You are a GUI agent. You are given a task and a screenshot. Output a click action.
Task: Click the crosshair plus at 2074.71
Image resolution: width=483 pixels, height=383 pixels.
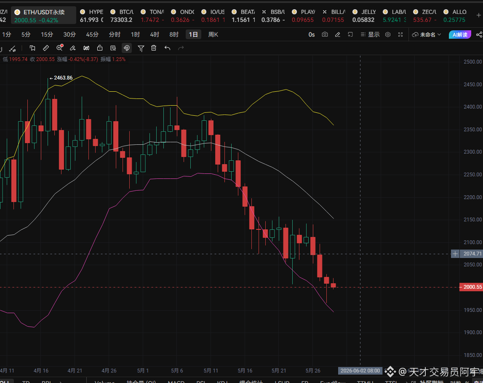click(x=455, y=254)
